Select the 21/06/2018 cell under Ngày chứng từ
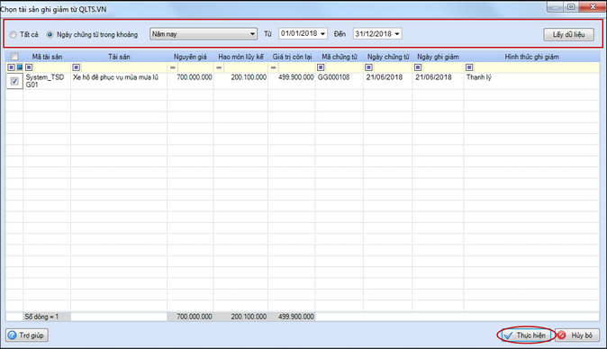 pyautogui.click(x=388, y=81)
